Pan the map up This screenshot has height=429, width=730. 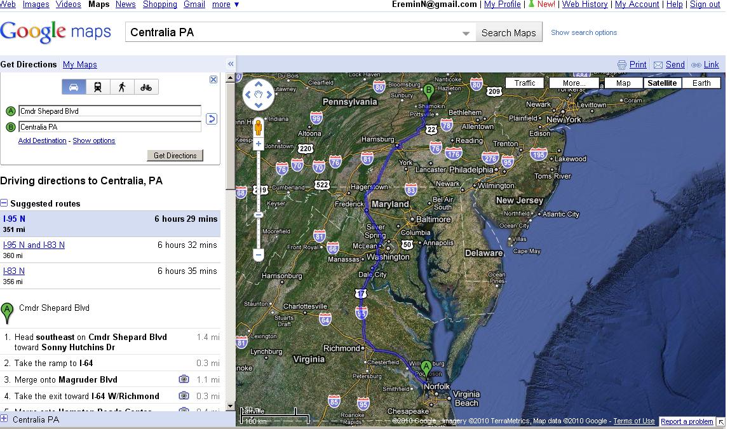259,85
